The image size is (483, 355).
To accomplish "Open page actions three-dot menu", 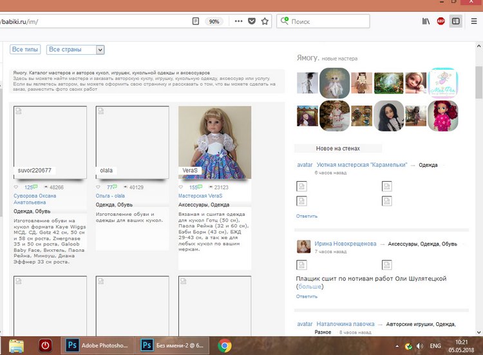I will click(x=238, y=21).
